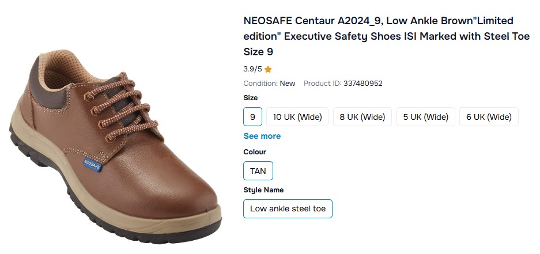Select size 9 option

252,117
